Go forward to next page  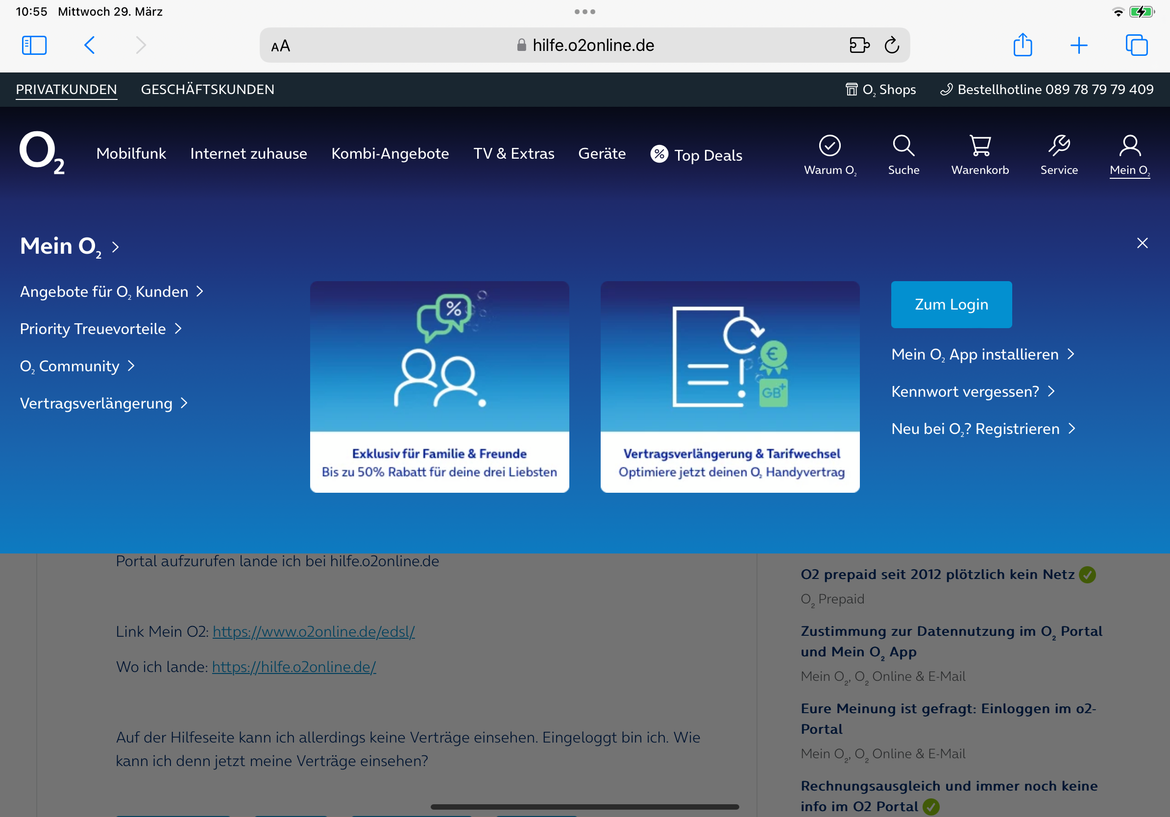tap(141, 46)
